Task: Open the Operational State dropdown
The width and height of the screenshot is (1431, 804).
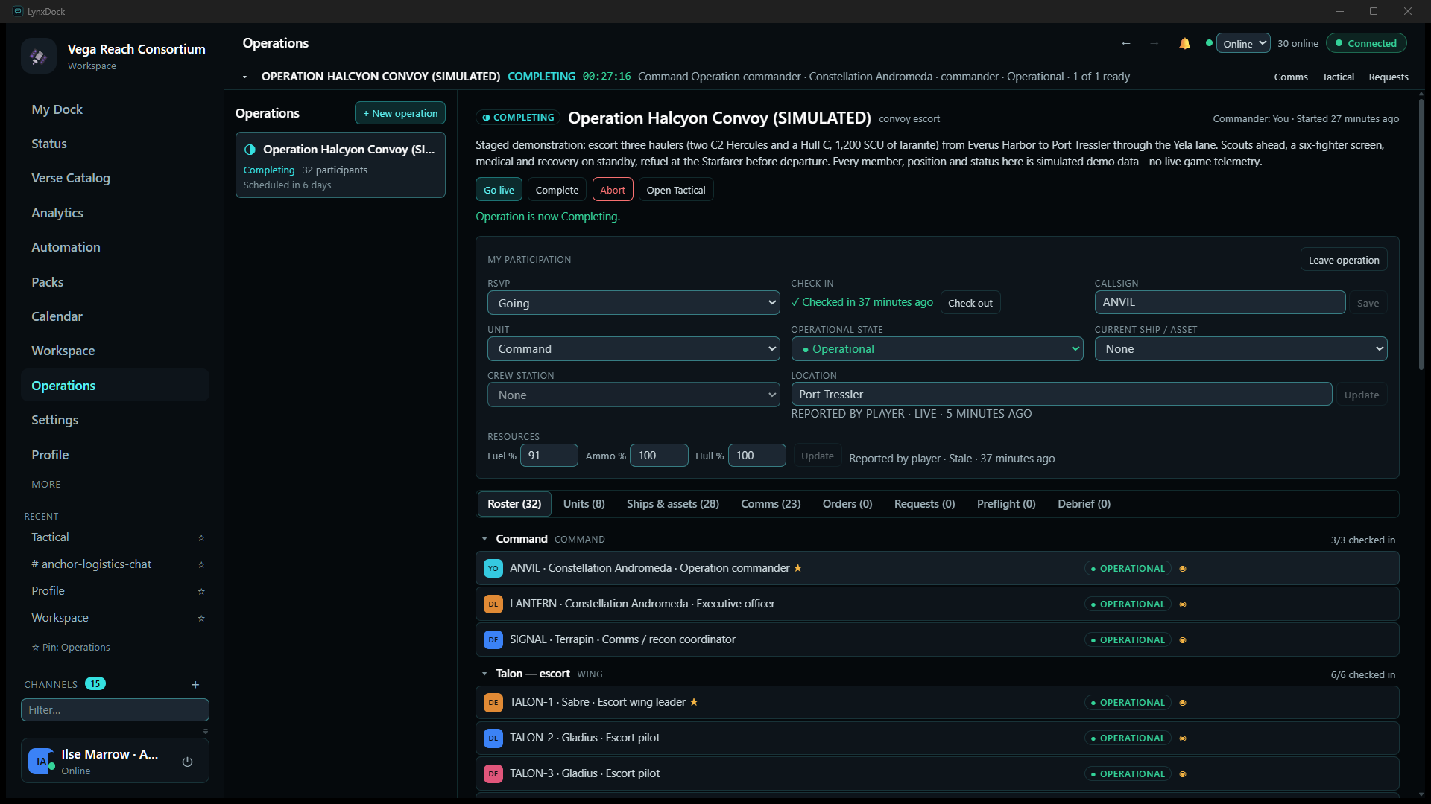Action: click(x=937, y=349)
